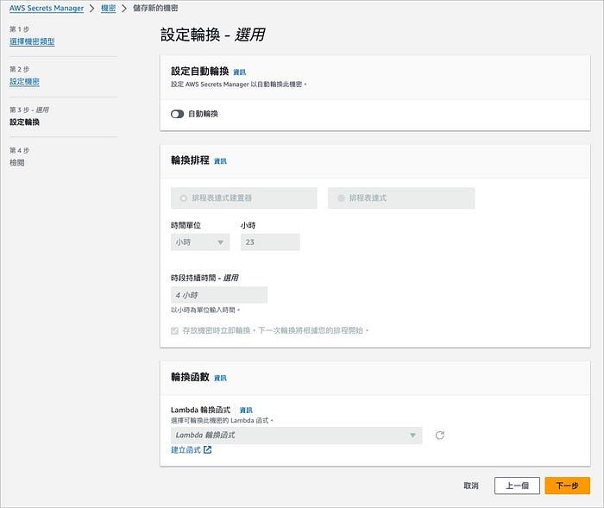The height and width of the screenshot is (508, 604).
Task: Click the 小時 value input field
Action: coord(270,241)
